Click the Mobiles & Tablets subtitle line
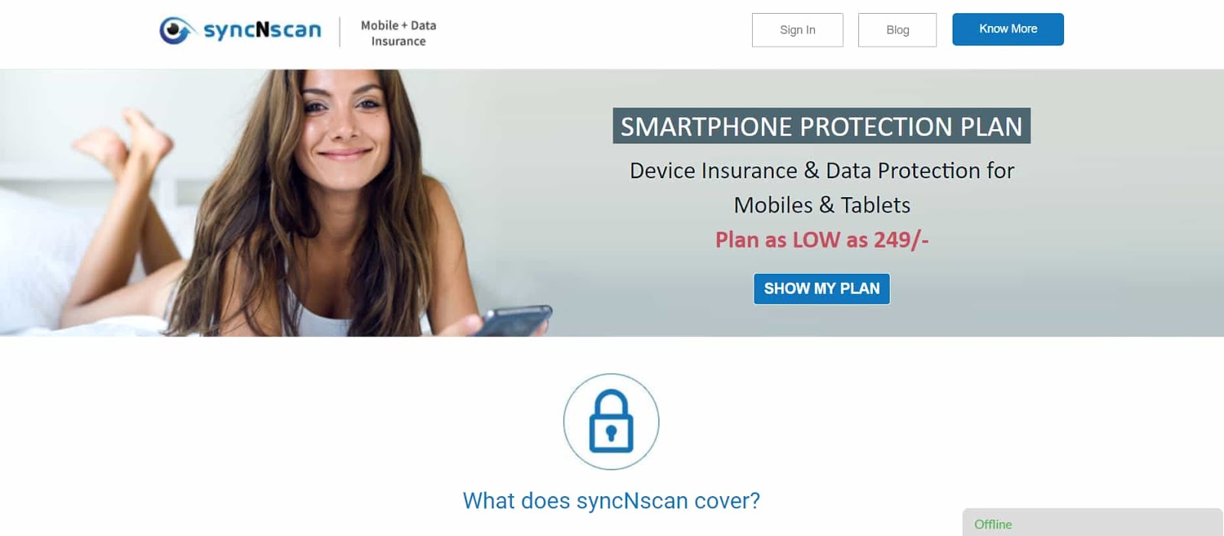The width and height of the screenshot is (1224, 536). tap(822, 205)
